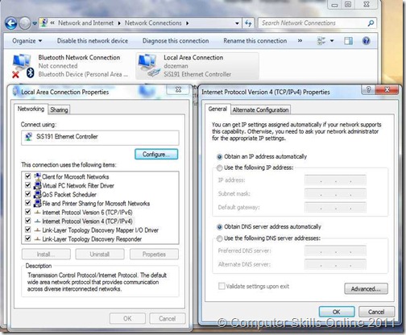Select Link-Layer Topology Discovery Responder icon
The image size is (406, 335).
coord(38,239)
